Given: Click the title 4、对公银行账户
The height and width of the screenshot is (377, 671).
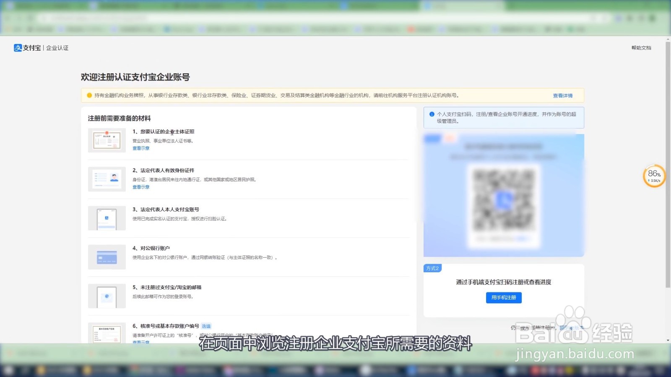Looking at the screenshot, I should pyautogui.click(x=151, y=248).
